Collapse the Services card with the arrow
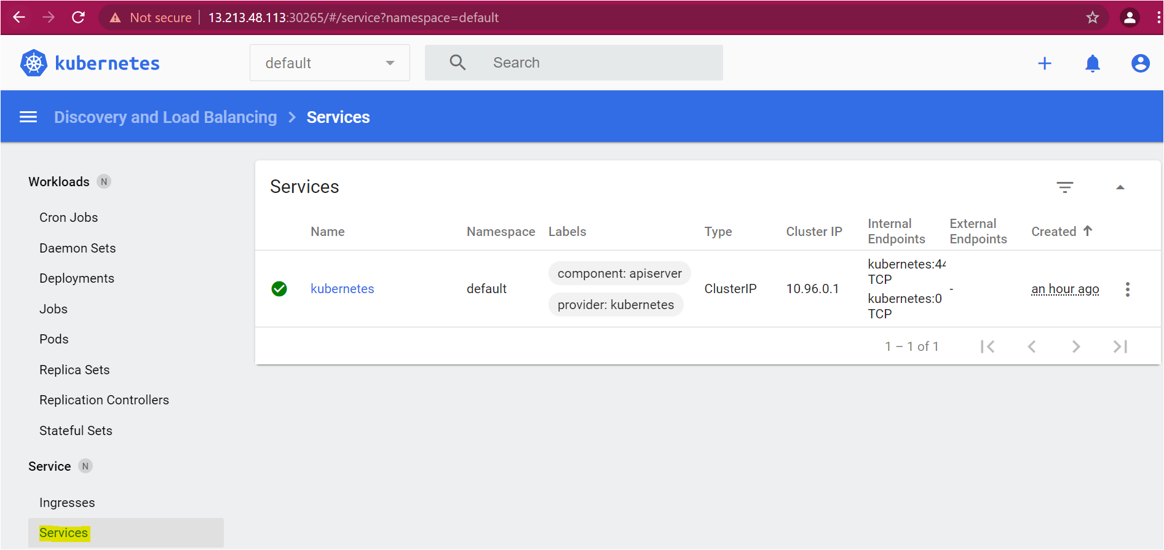The width and height of the screenshot is (1164, 550). click(x=1120, y=187)
